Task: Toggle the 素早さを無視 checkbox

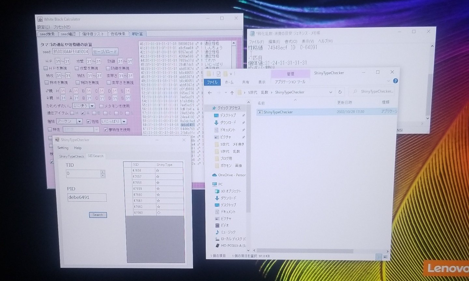Action: [x=109, y=82]
